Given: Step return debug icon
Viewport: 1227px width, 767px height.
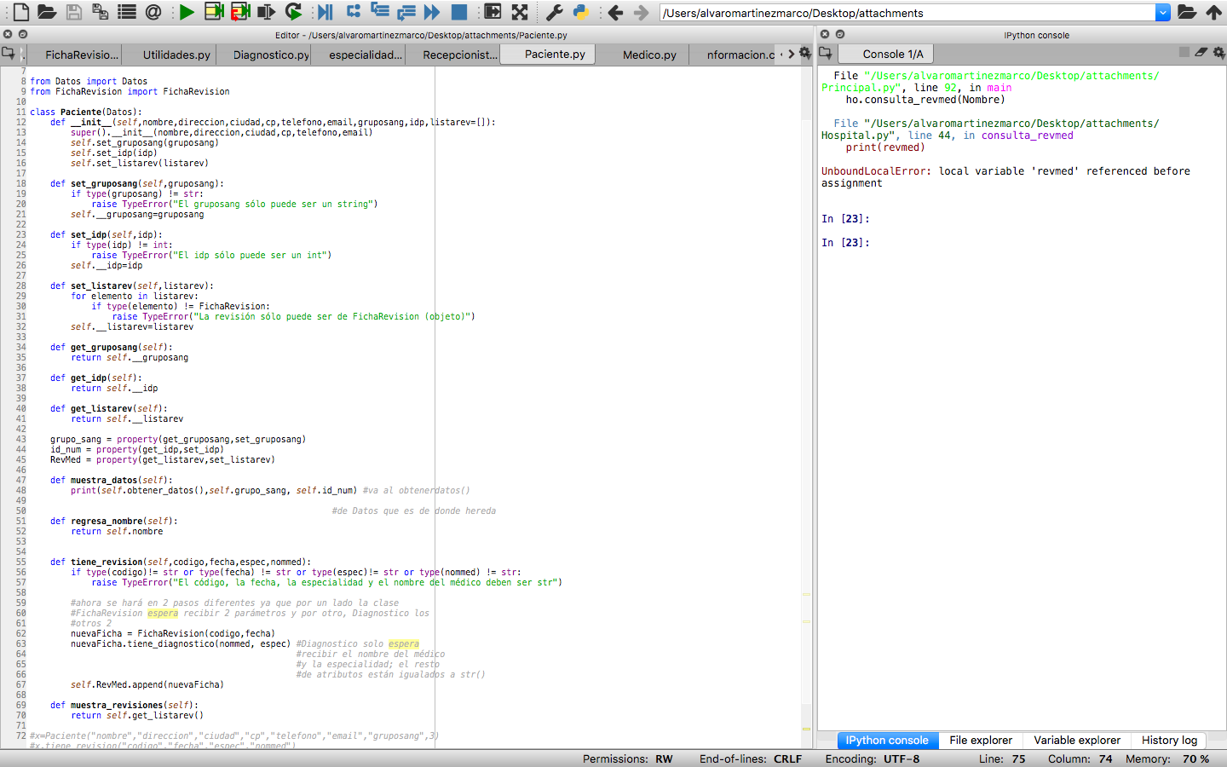Looking at the screenshot, I should click(406, 12).
